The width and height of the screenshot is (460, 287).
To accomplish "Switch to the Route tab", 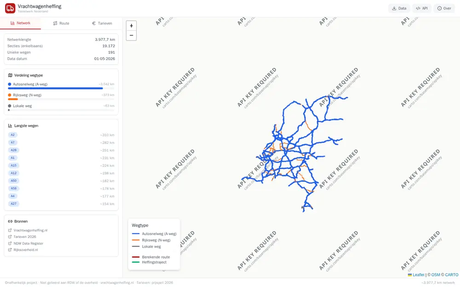I will point(61,23).
